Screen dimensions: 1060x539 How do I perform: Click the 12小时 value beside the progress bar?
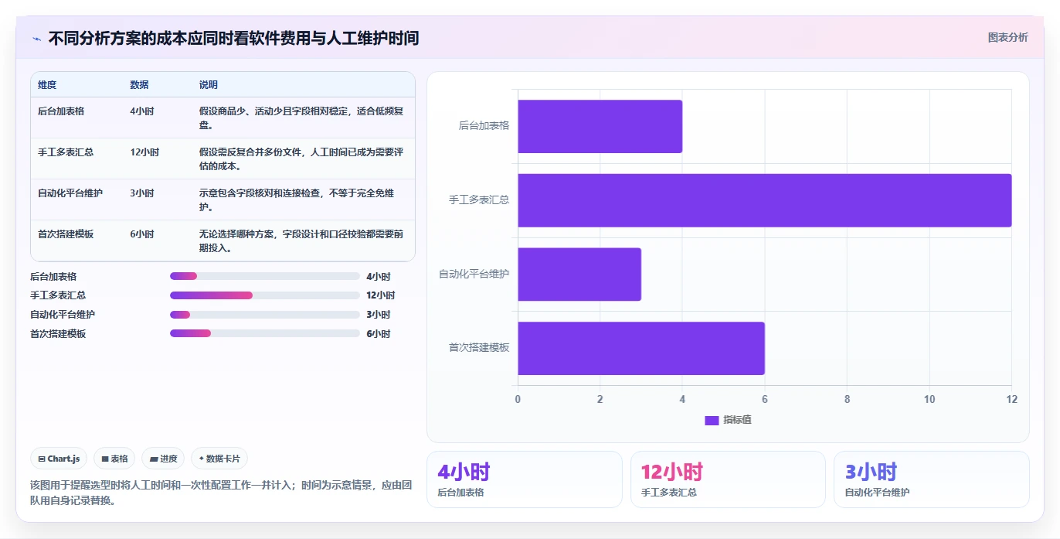[381, 295]
